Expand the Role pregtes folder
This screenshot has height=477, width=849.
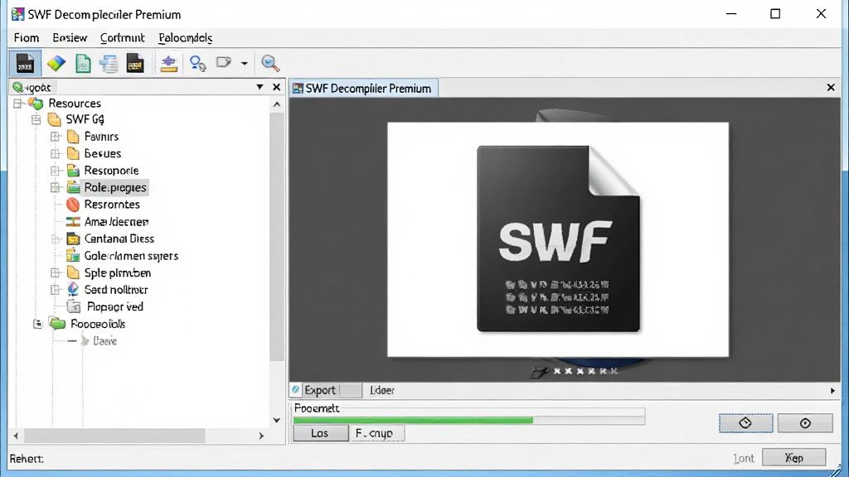pyautogui.click(x=55, y=188)
